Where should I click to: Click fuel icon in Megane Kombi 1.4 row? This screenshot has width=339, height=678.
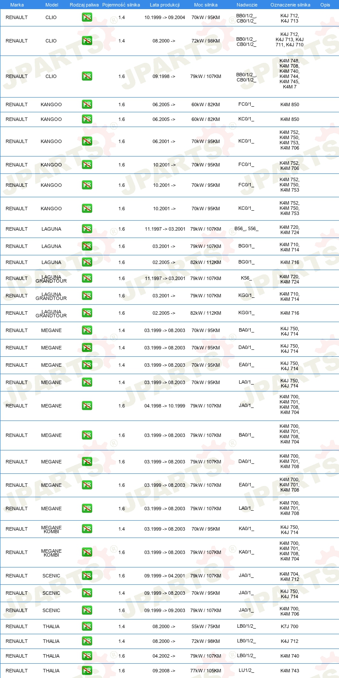click(87, 529)
